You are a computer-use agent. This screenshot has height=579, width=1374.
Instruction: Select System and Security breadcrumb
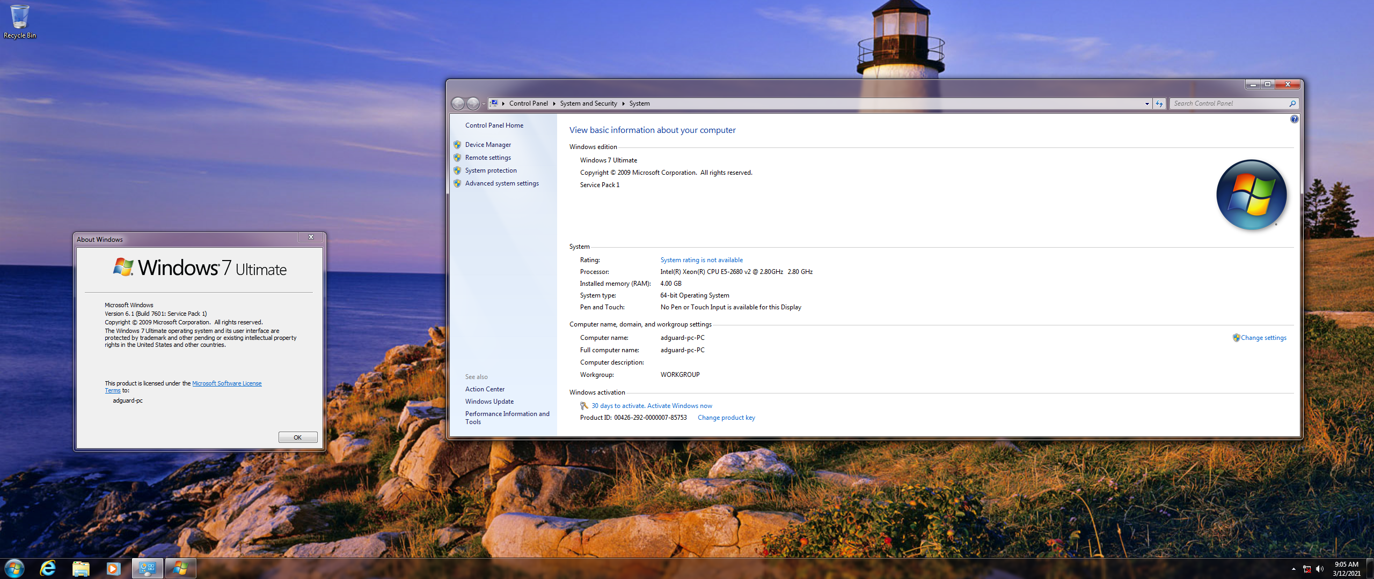click(x=588, y=103)
